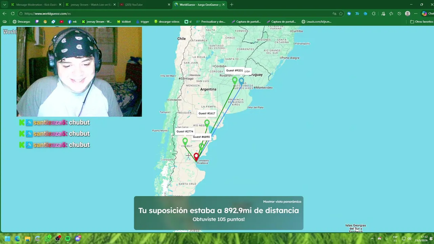This screenshot has height=244, width=434.
Task: Open the first Captura de pantall... bookmark
Action: 246,22
